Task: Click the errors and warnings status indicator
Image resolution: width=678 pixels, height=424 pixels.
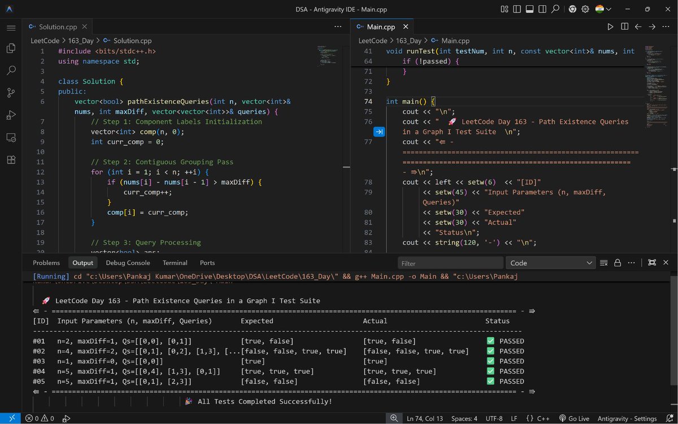Action: 40,418
